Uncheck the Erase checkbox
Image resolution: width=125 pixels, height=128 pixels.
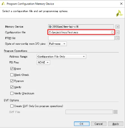[x=12, y=69]
